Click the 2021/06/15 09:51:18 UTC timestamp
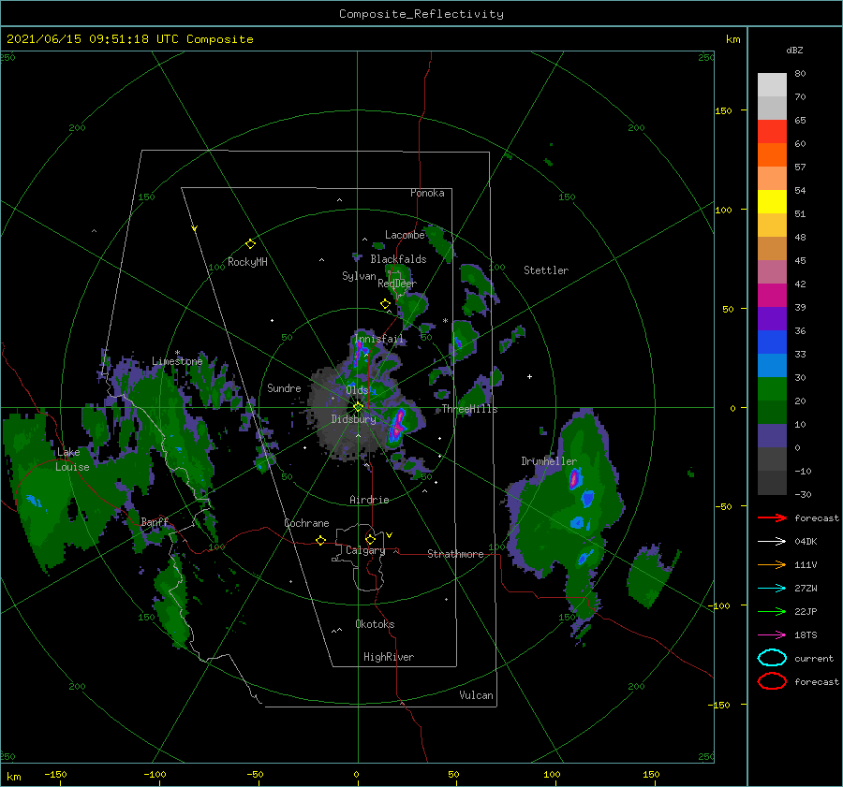 (93, 39)
